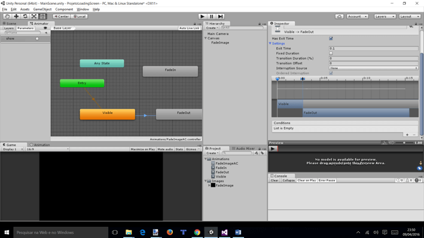Adjust the preview speed slider
The height and width of the screenshot is (238, 424).
pos(404,143)
